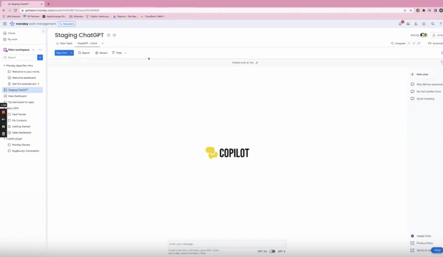Image resolution: width=443 pixels, height=257 pixels.
Task: Click the red stop recording button
Action: 3,112
